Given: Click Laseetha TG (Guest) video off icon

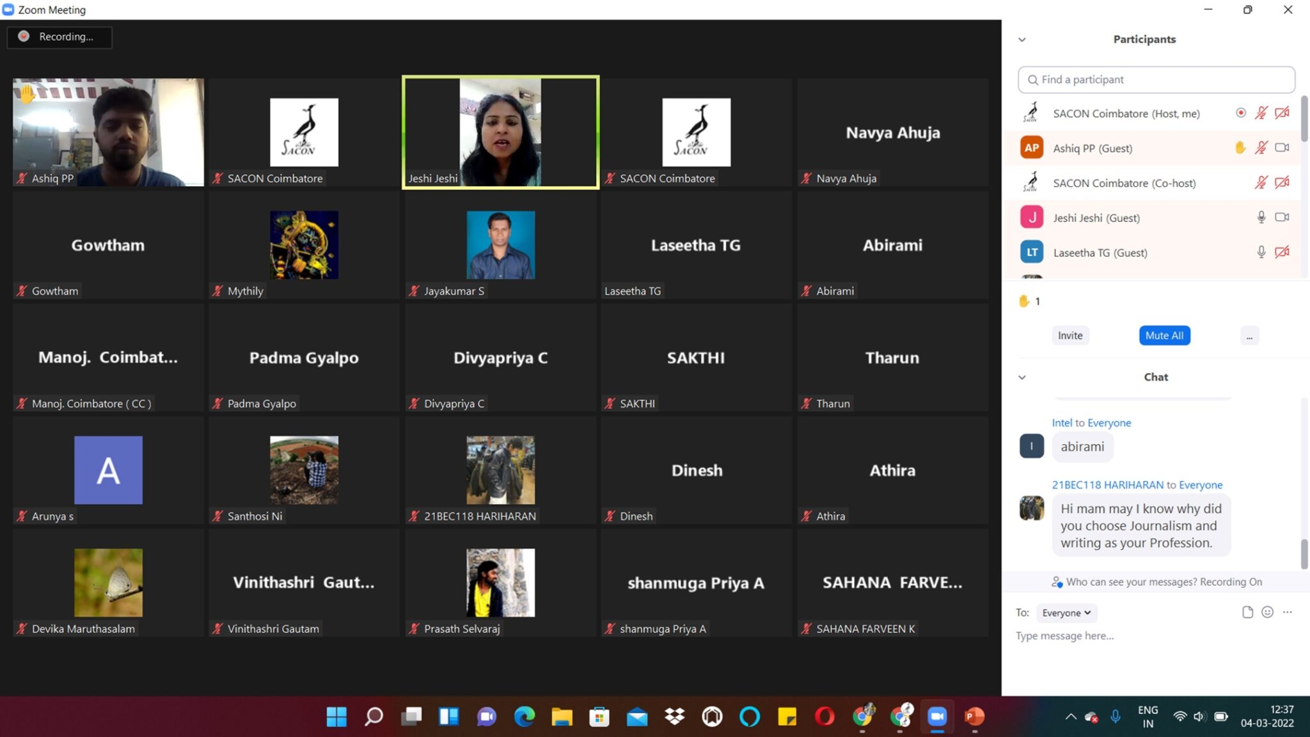Looking at the screenshot, I should [1282, 252].
